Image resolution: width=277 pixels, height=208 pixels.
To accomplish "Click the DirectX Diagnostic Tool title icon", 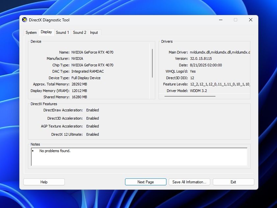I will (x=25, y=20).
